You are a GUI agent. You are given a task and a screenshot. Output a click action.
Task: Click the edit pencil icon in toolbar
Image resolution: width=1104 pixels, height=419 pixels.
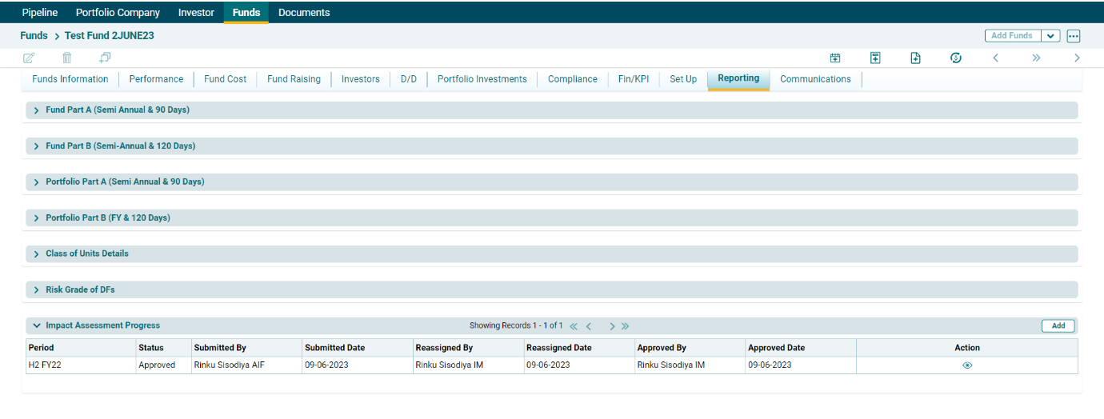coord(29,58)
